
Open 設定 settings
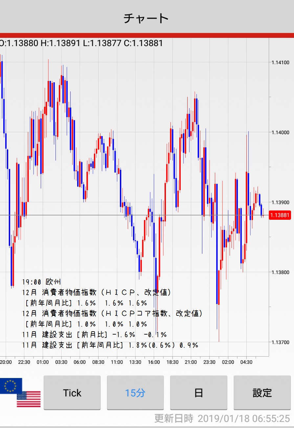(x=262, y=393)
